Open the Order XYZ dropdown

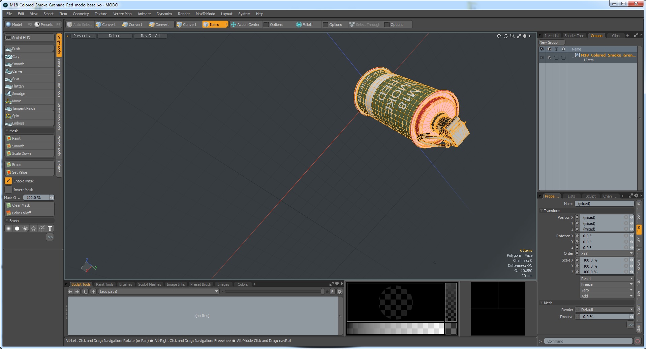(x=607, y=254)
